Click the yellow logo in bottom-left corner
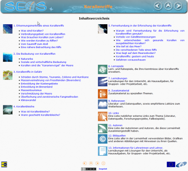The height and width of the screenshot is (171, 188). pos(4,164)
